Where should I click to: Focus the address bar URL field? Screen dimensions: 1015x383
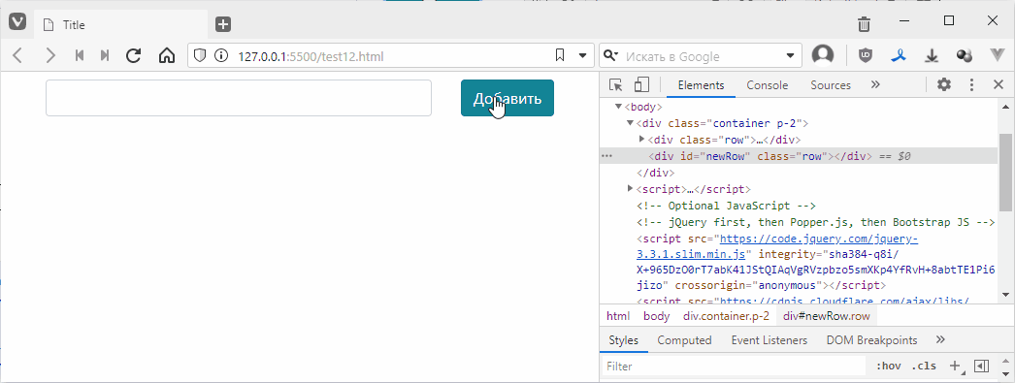[391, 56]
